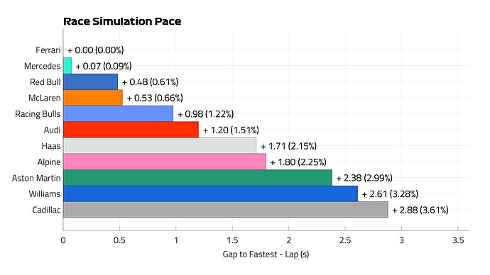Screen dimensions: 490x275
Task: Click the + 2.88 (3.61%) data label
Action: (420, 210)
